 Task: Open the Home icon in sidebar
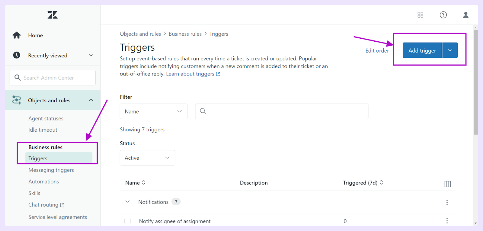click(17, 35)
